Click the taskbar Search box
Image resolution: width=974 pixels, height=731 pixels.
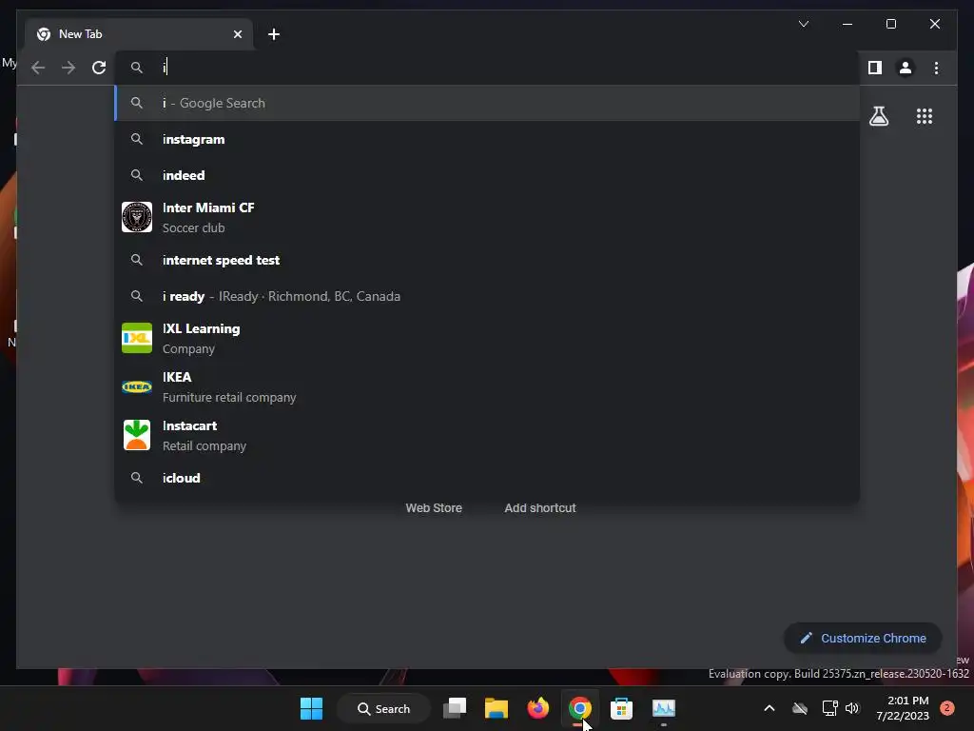click(x=384, y=708)
